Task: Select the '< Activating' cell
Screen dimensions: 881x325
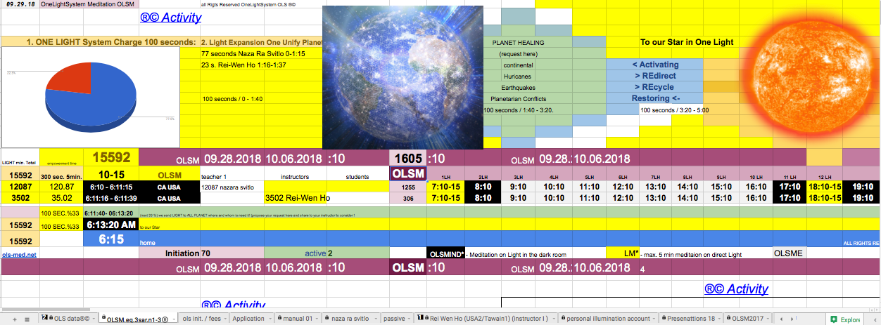Action: (654, 65)
